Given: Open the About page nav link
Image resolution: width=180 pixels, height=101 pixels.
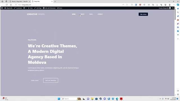Looking at the screenshot, I should pyautogui.click(x=82, y=14).
